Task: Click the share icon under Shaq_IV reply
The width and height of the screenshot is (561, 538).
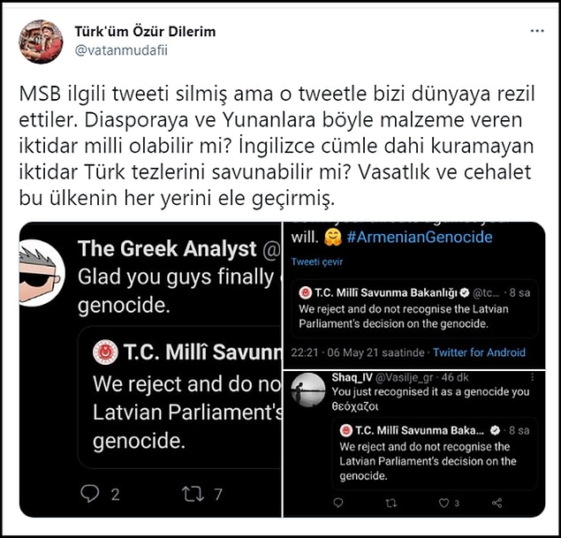Action: pos(497,503)
